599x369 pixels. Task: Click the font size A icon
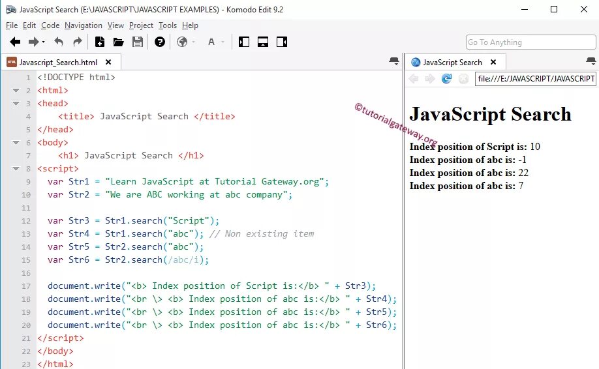211,42
